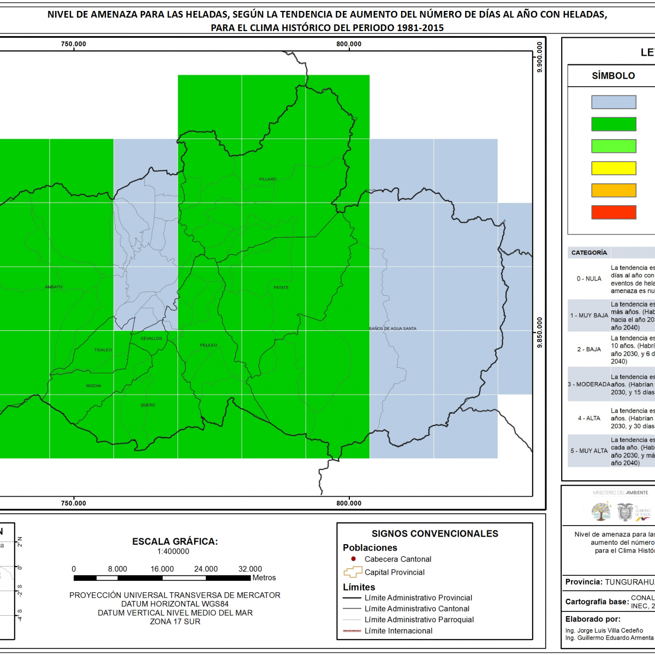Image resolution: width=655 pixels, height=655 pixels.
Task: Click the red Cabecera Cantonal dot symbol
Action: [x=353, y=559]
